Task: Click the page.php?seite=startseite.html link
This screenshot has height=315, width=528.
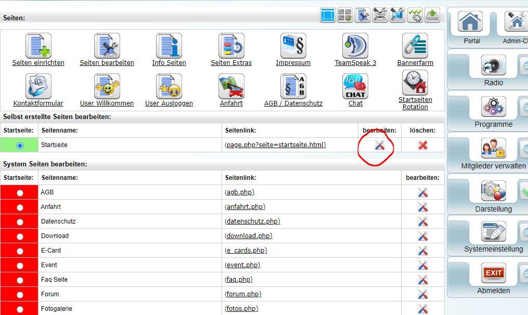Action: click(275, 145)
